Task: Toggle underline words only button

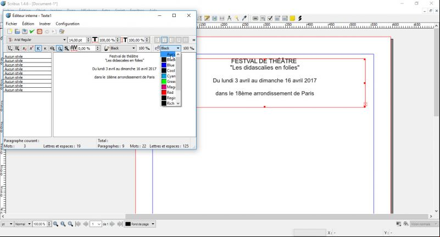Action: (17, 48)
